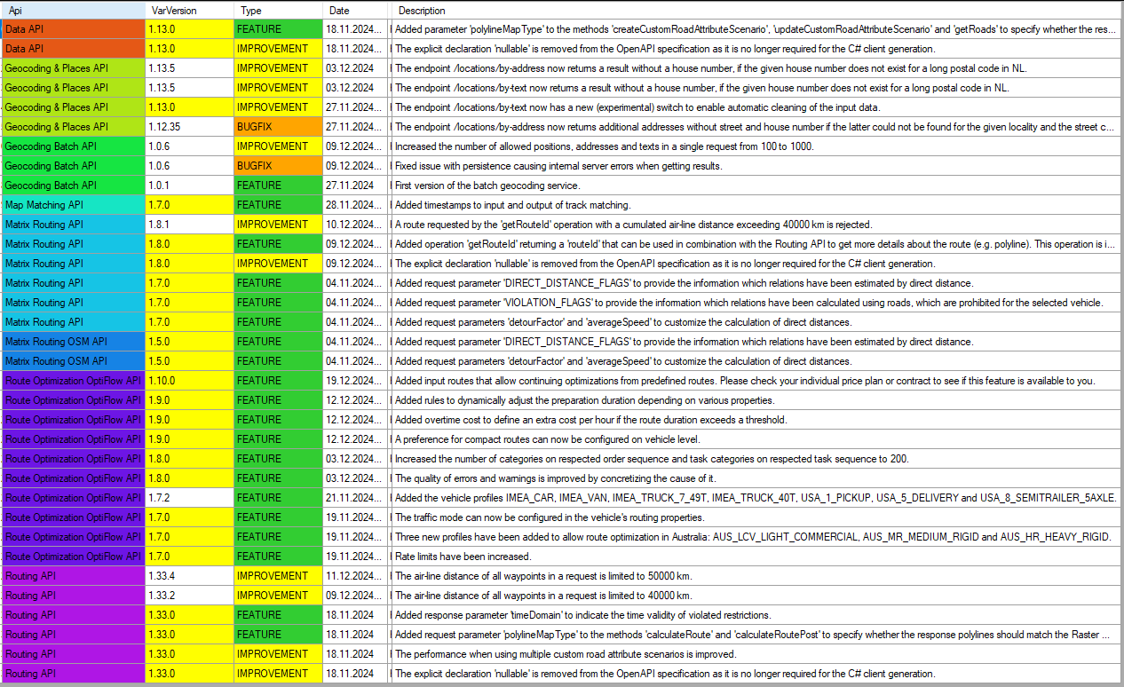Sort by the VarVersion column header
The width and height of the screenshot is (1124, 687).
[x=189, y=11]
